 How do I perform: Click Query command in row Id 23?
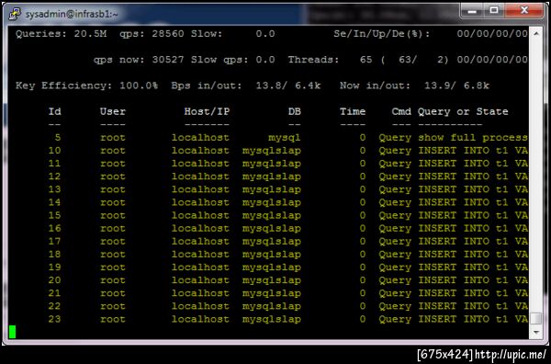395,320
